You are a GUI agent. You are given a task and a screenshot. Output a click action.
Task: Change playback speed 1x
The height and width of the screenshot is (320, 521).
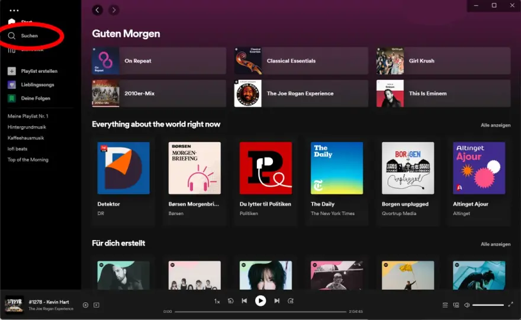pos(217,301)
